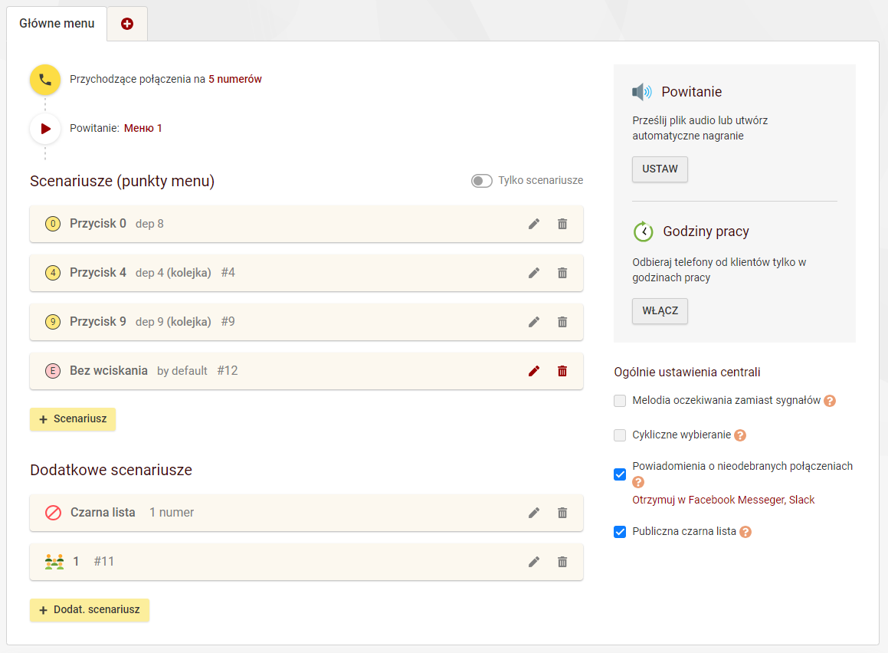
Task: Edit the Przycisk 0 scenario pencil icon
Action: click(x=534, y=225)
